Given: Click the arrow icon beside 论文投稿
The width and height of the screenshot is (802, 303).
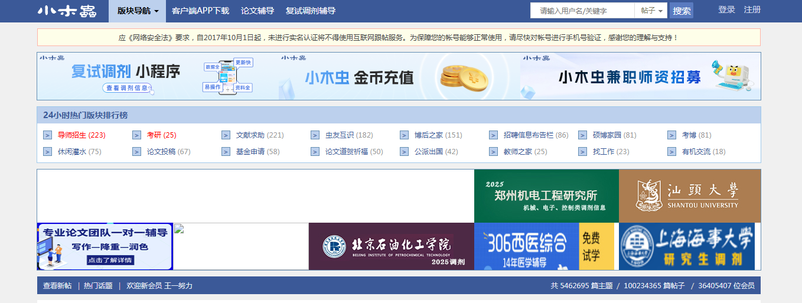Looking at the screenshot, I should [136, 152].
